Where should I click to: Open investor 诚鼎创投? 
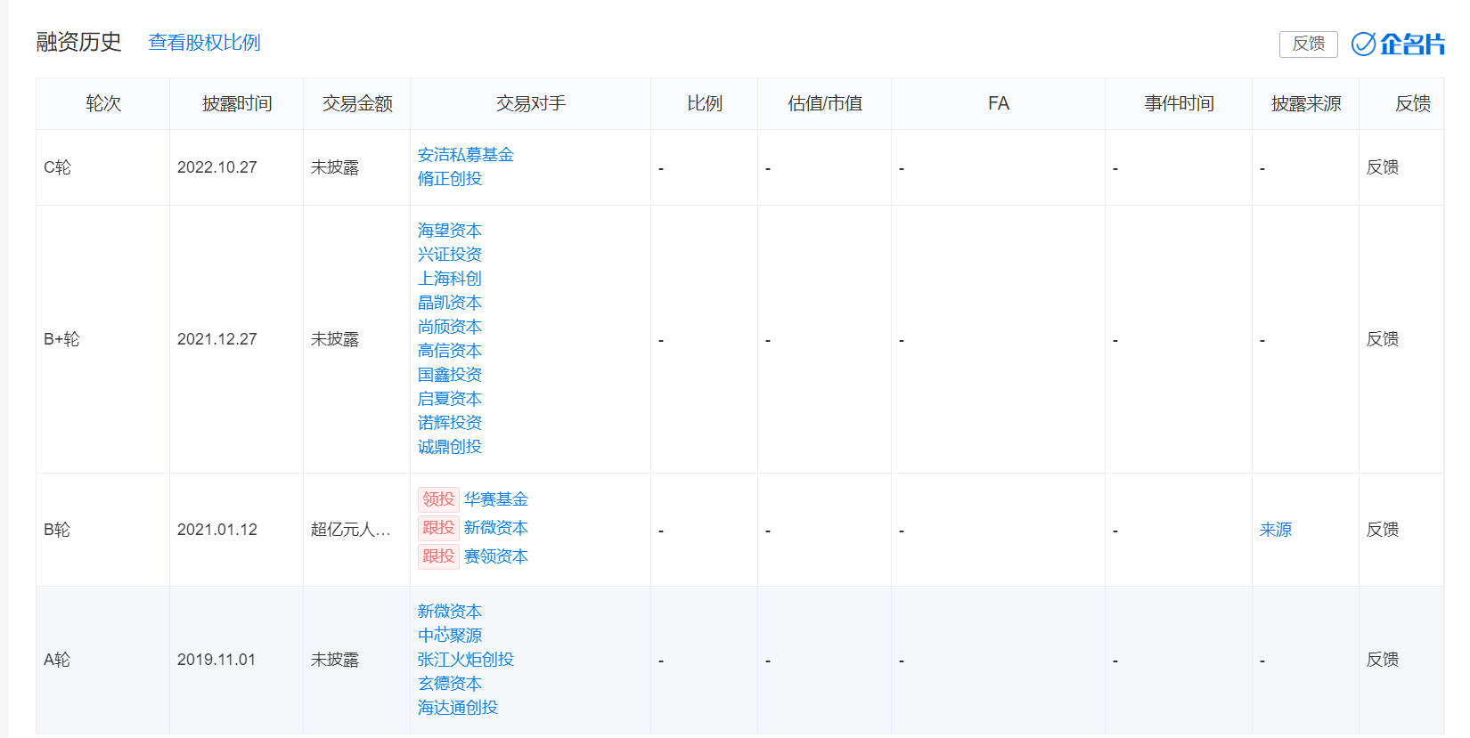click(450, 447)
